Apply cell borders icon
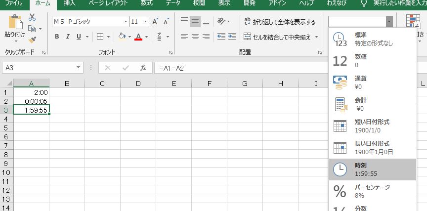 coord(100,37)
